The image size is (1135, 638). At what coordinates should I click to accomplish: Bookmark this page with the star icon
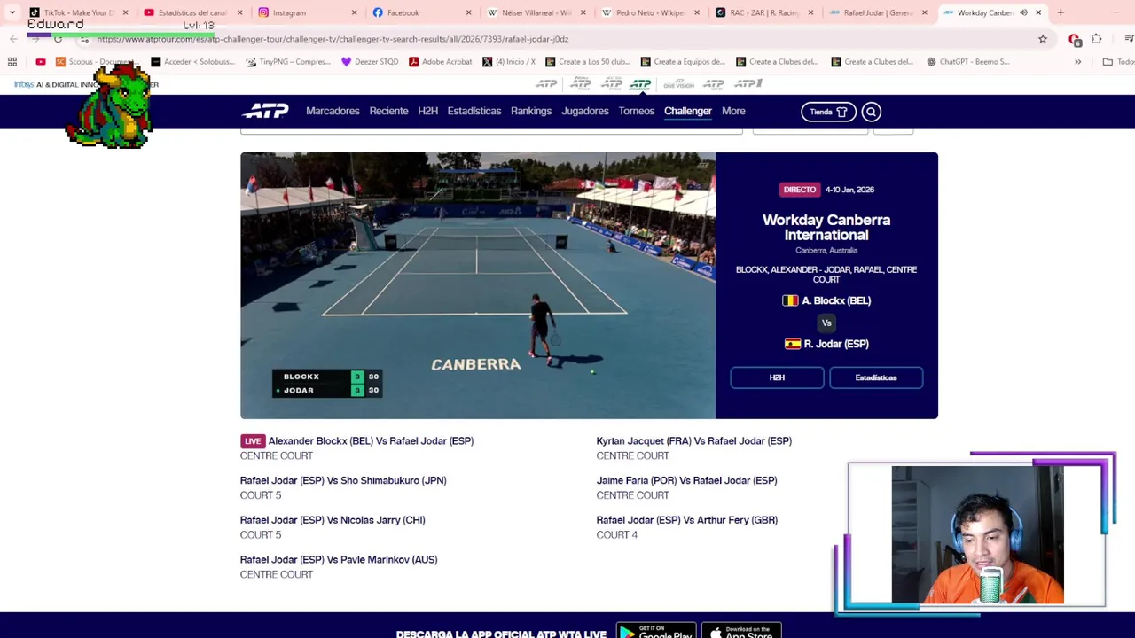point(1043,39)
